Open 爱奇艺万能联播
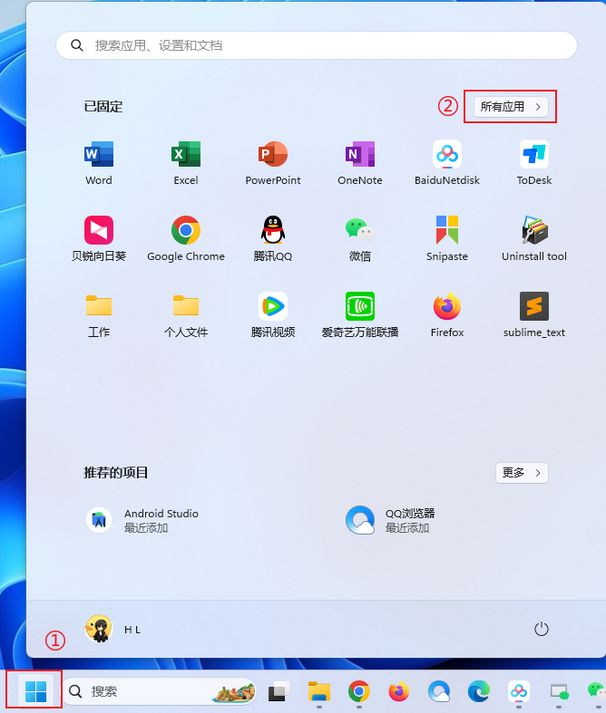 359,315
